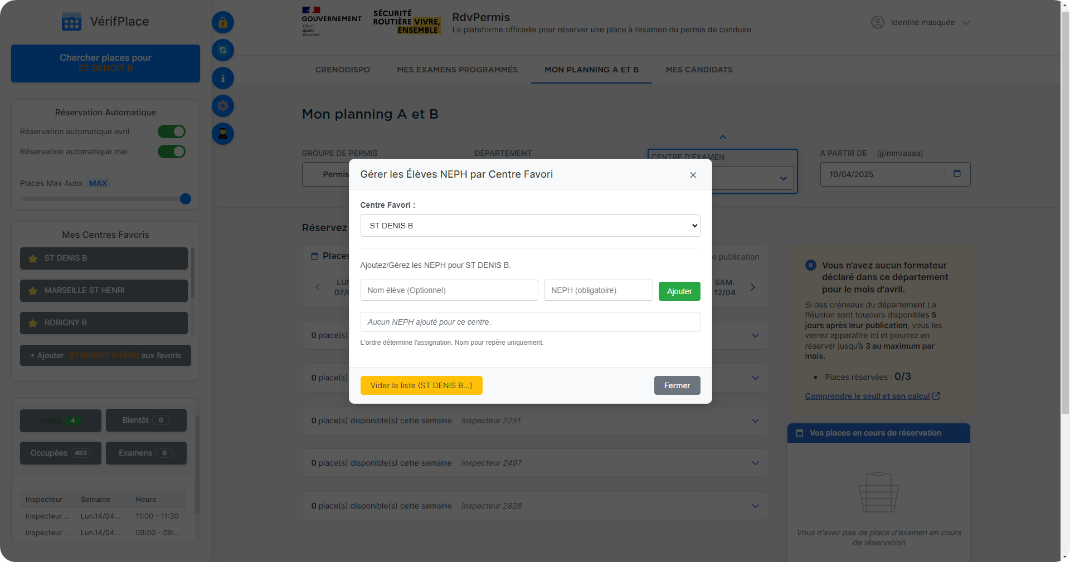This screenshot has width=1070, height=562.
Task: Click the blue padlock sidebar icon
Action: (222, 22)
